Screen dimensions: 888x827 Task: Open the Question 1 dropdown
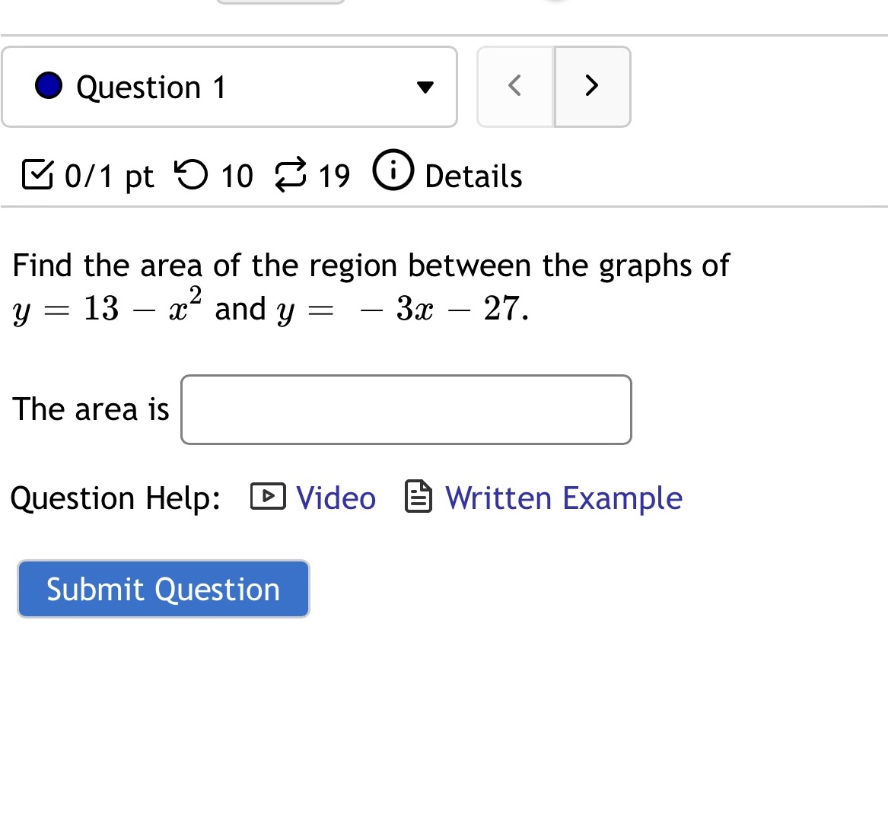click(x=228, y=86)
